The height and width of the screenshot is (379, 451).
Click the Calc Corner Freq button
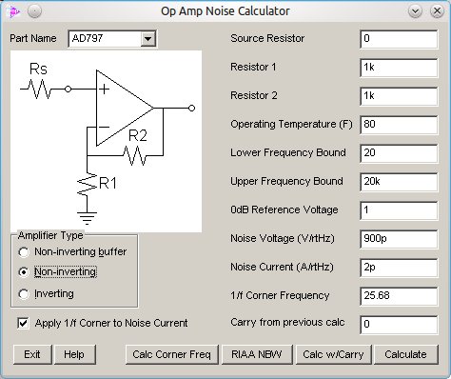(171, 354)
